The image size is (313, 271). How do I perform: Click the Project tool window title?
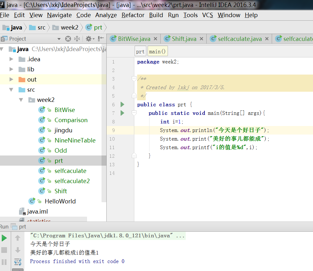click(x=17, y=39)
